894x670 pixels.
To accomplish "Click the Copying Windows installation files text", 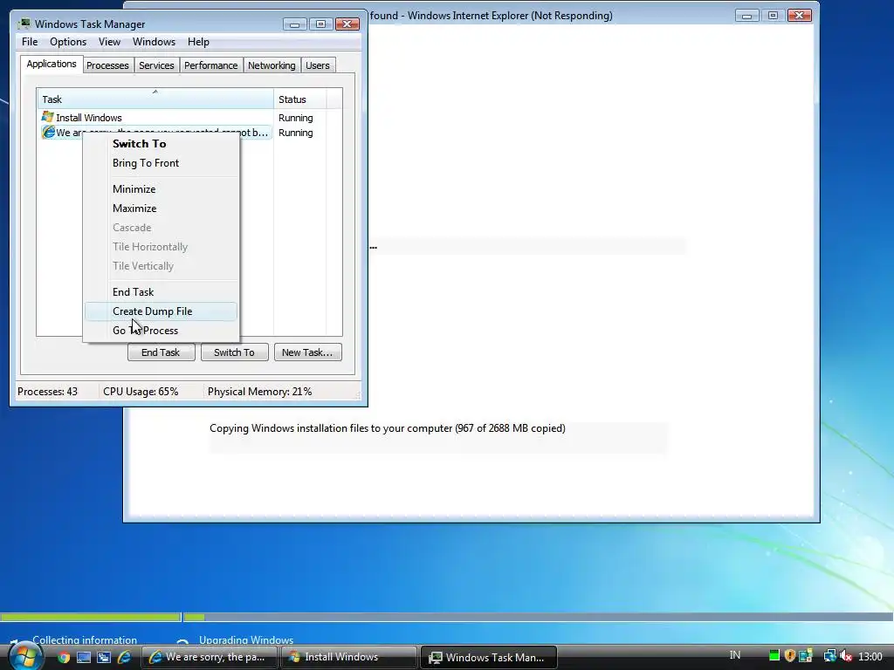I will pos(387,427).
